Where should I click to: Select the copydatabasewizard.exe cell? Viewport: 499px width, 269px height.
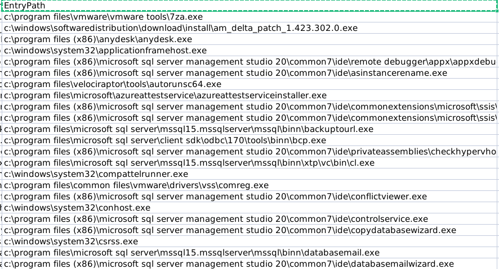250,230
